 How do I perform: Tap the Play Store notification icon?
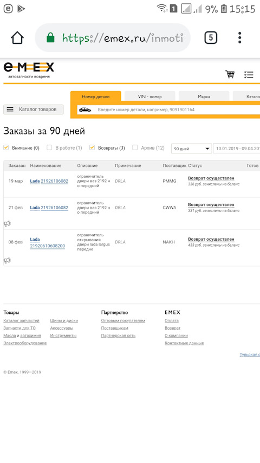[21, 9]
